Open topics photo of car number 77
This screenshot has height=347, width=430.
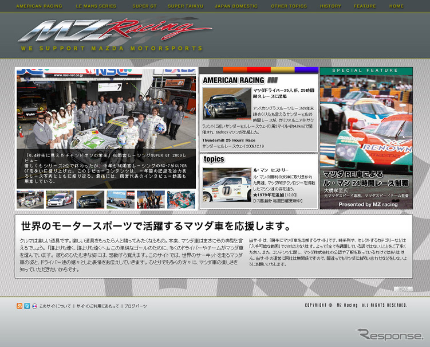[x=227, y=185]
